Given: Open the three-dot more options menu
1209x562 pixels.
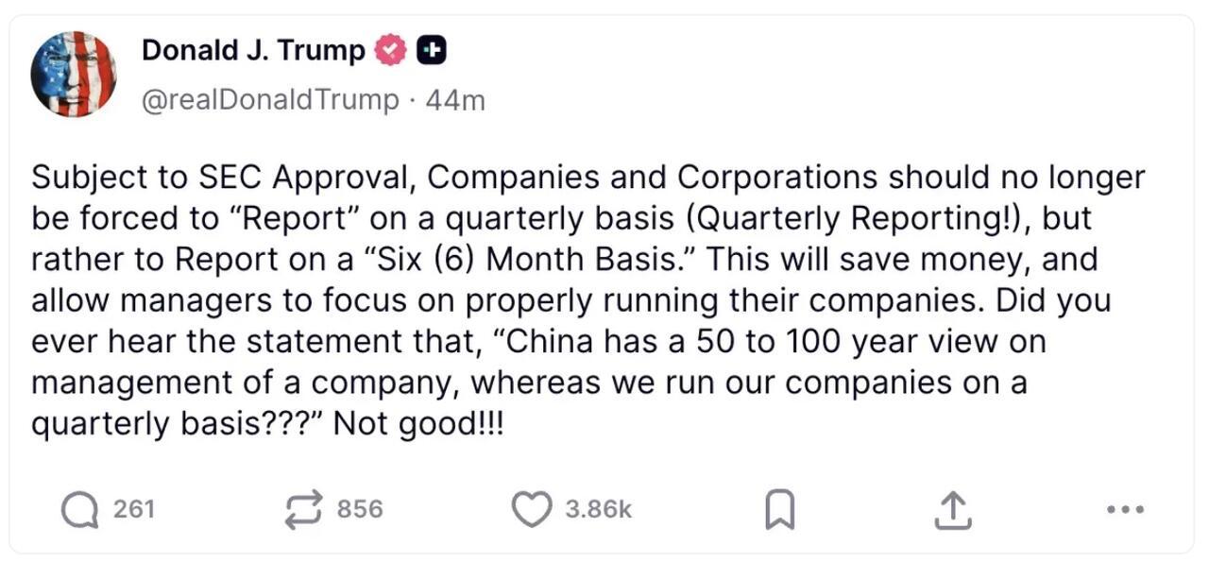Looking at the screenshot, I should 1126,510.
